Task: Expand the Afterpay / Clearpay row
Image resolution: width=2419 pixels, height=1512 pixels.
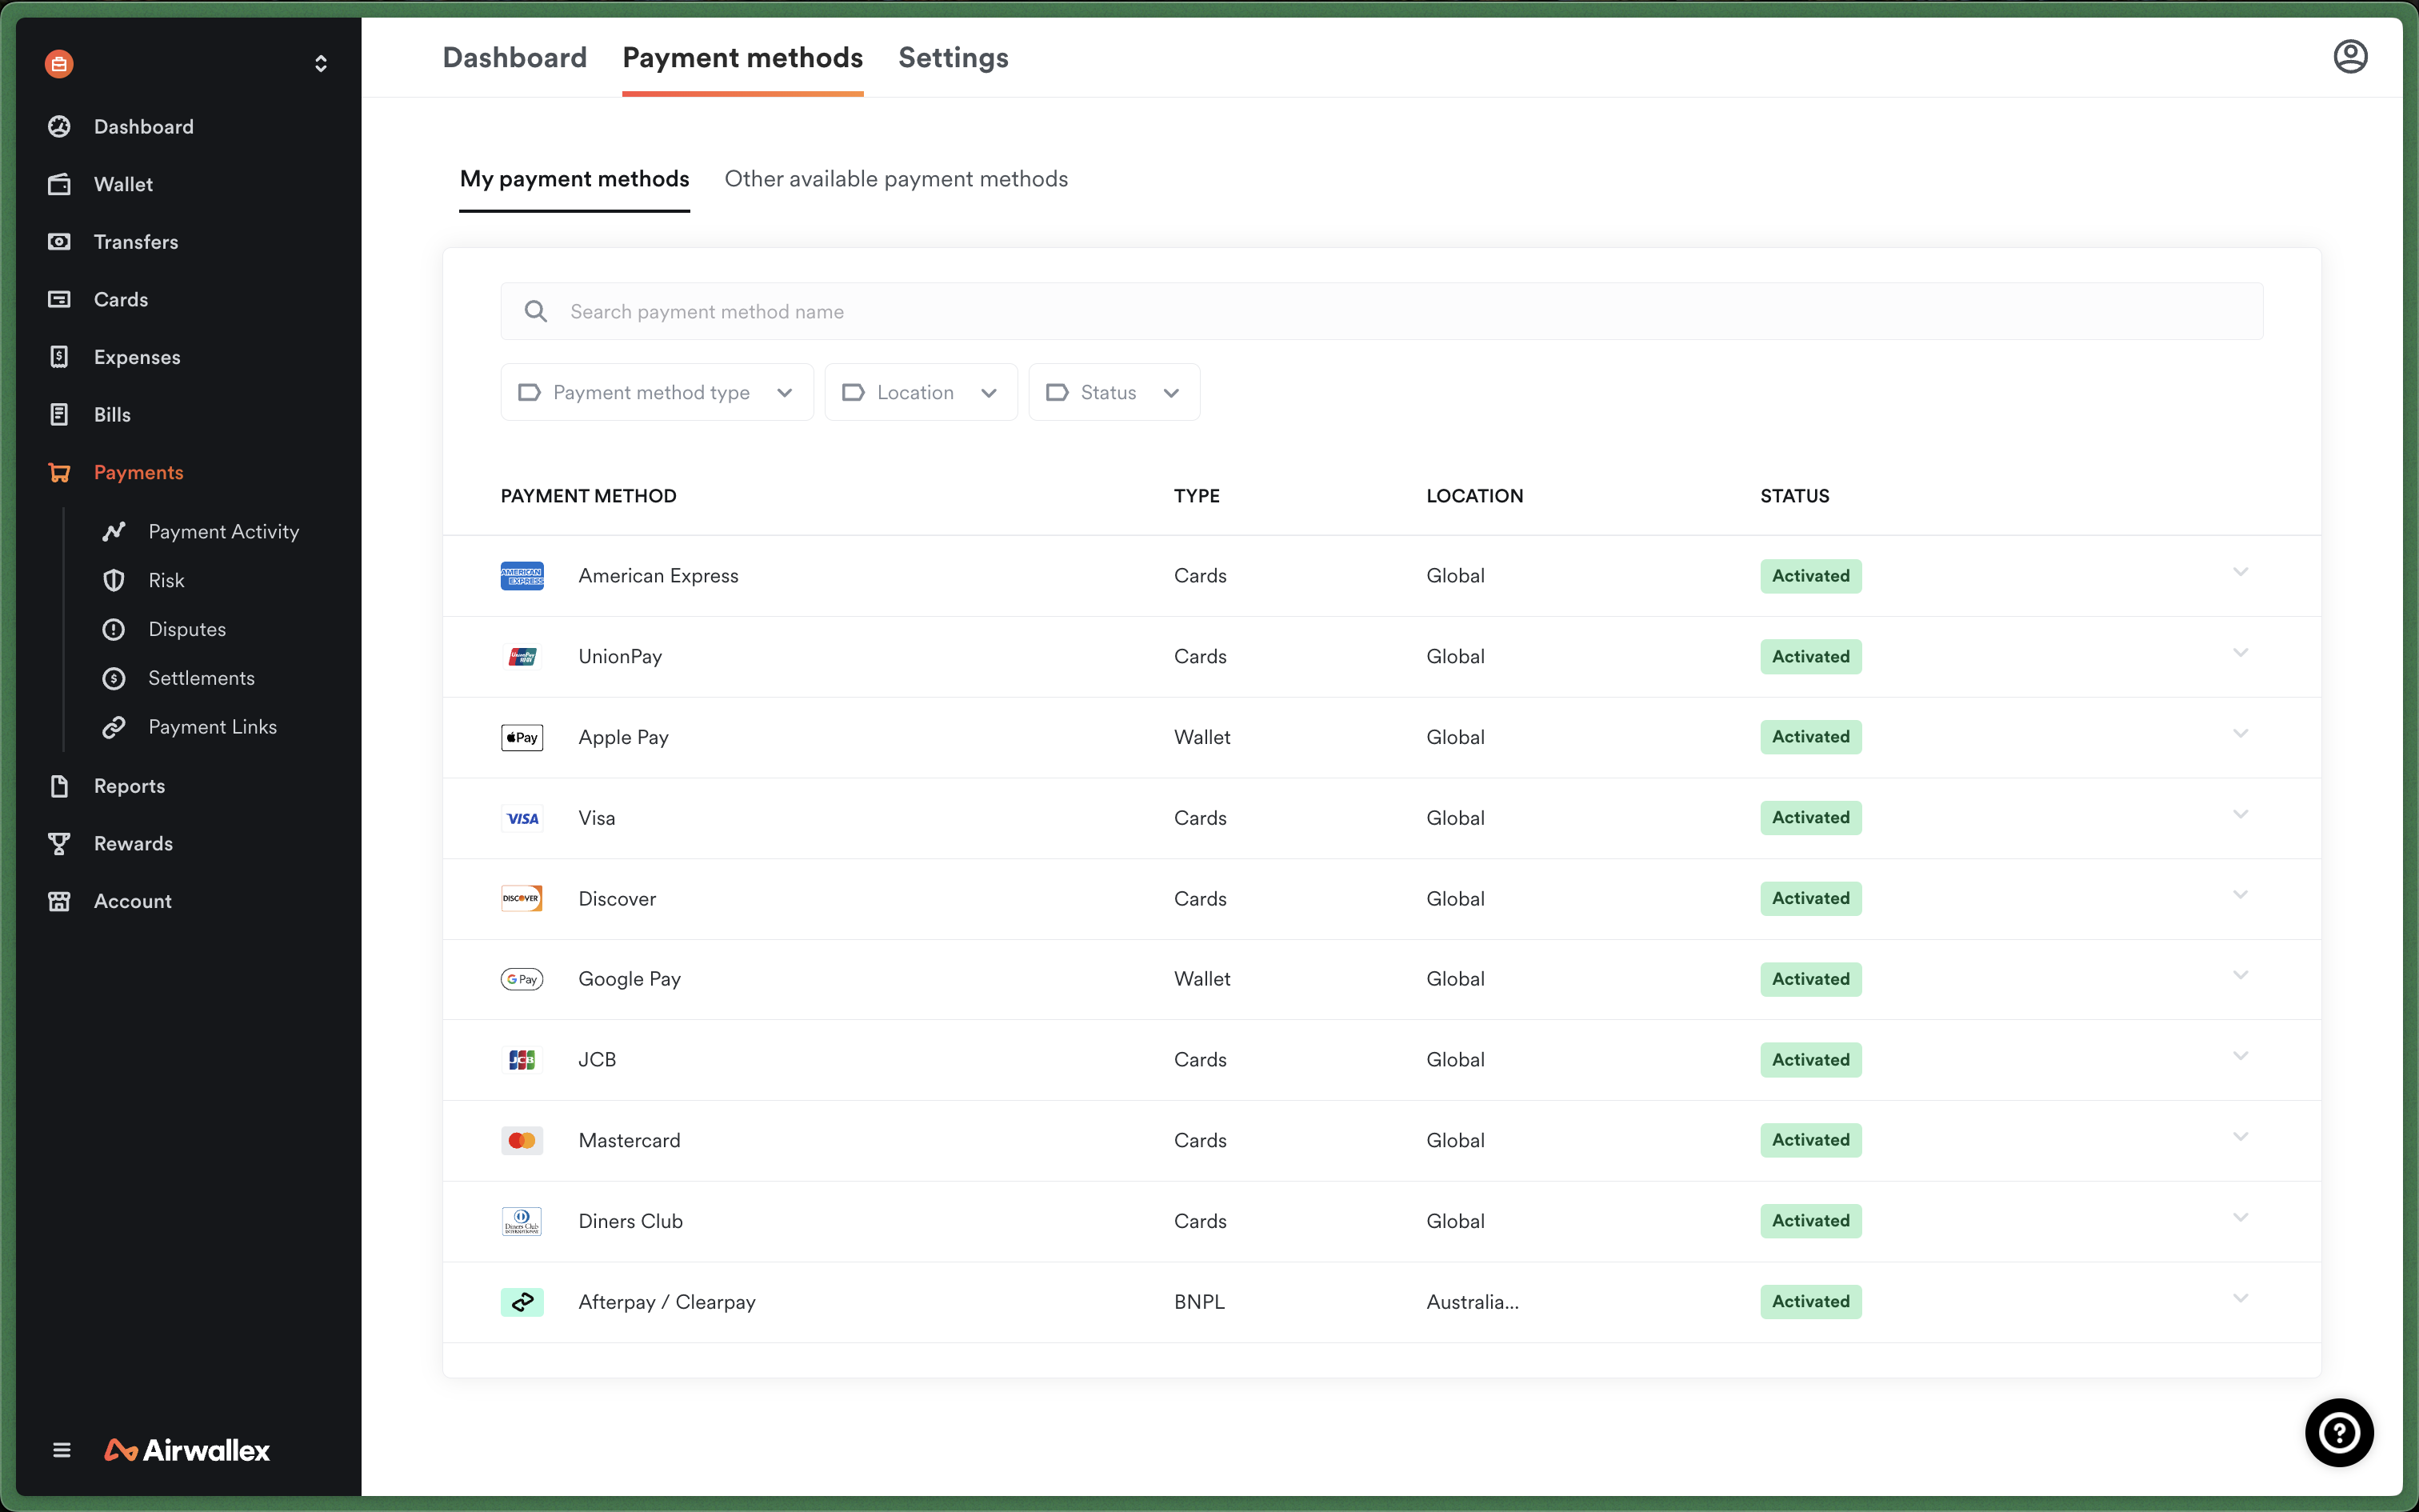Action: [x=2240, y=1298]
